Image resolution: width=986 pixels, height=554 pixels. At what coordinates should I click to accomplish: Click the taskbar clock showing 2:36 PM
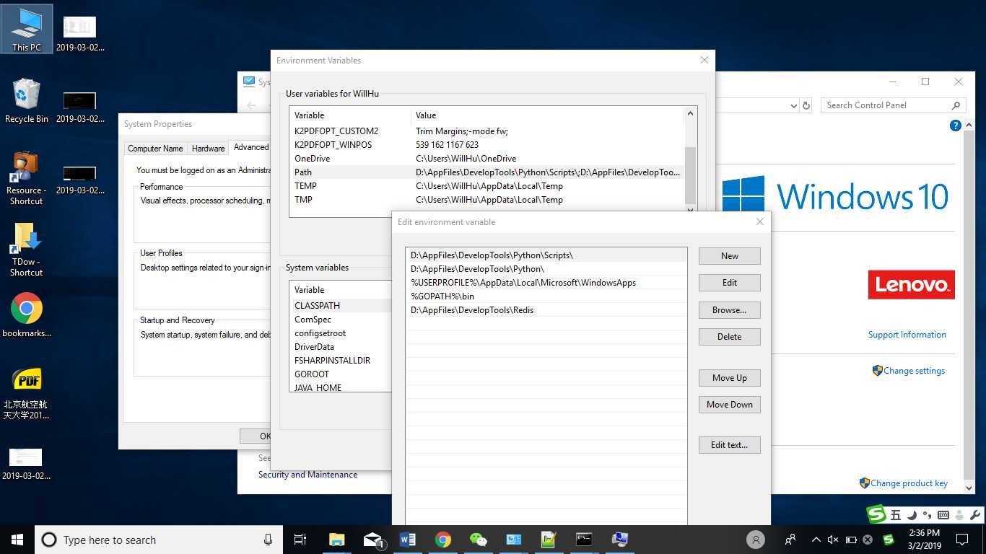click(x=924, y=540)
